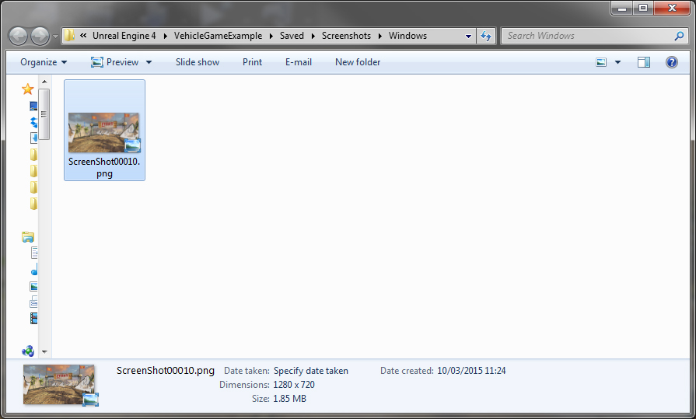Open Downloads icon in the navigation pane
Screen dimensions: 696x419
click(33, 138)
